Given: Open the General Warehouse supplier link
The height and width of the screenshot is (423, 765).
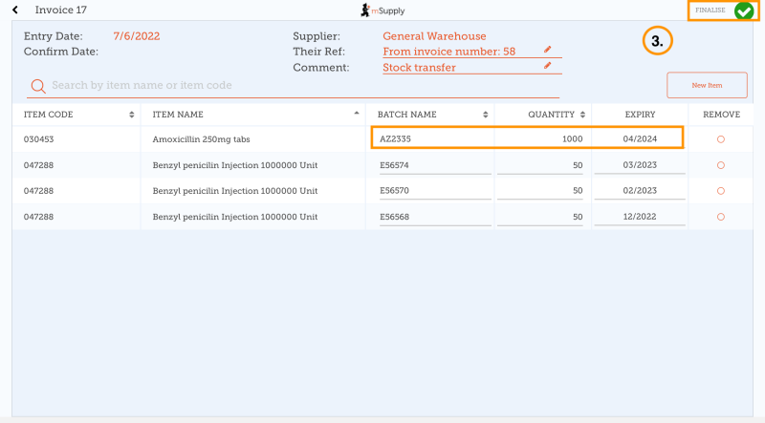Looking at the screenshot, I should click(434, 36).
